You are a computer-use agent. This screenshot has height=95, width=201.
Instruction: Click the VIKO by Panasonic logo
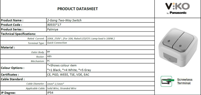click(177, 8)
